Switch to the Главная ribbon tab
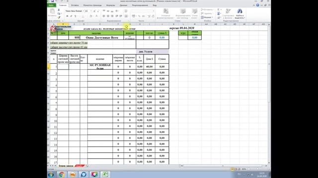318x178 pixels. pyautogui.click(x=63, y=5)
